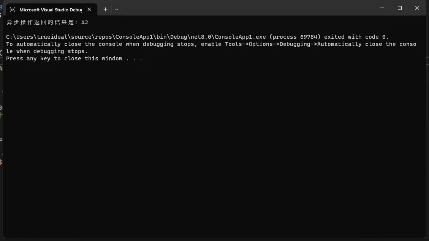Open a new tab with the plus button
The image size is (429, 241).
click(105, 9)
